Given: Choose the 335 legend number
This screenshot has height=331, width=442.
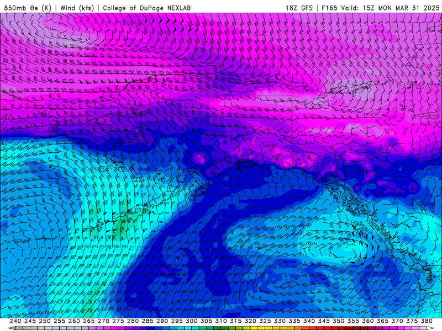Looking at the screenshot, I should pos(294,321).
